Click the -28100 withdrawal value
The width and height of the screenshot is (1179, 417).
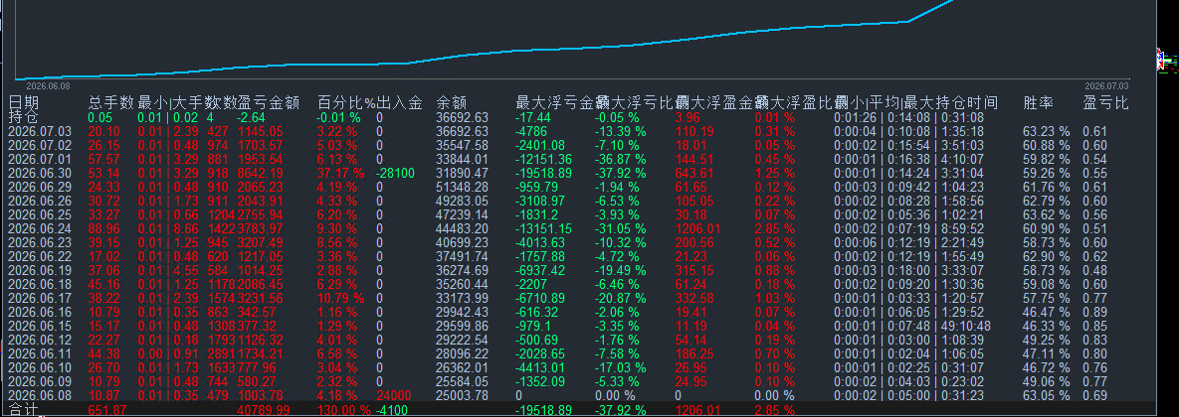396,173
